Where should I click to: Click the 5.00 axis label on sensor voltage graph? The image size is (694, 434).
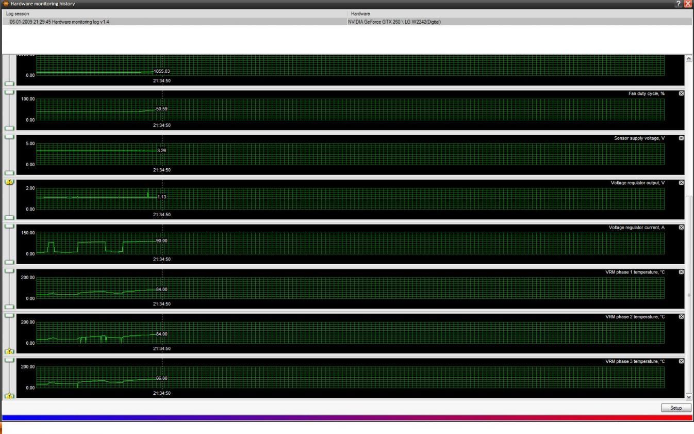coord(30,143)
